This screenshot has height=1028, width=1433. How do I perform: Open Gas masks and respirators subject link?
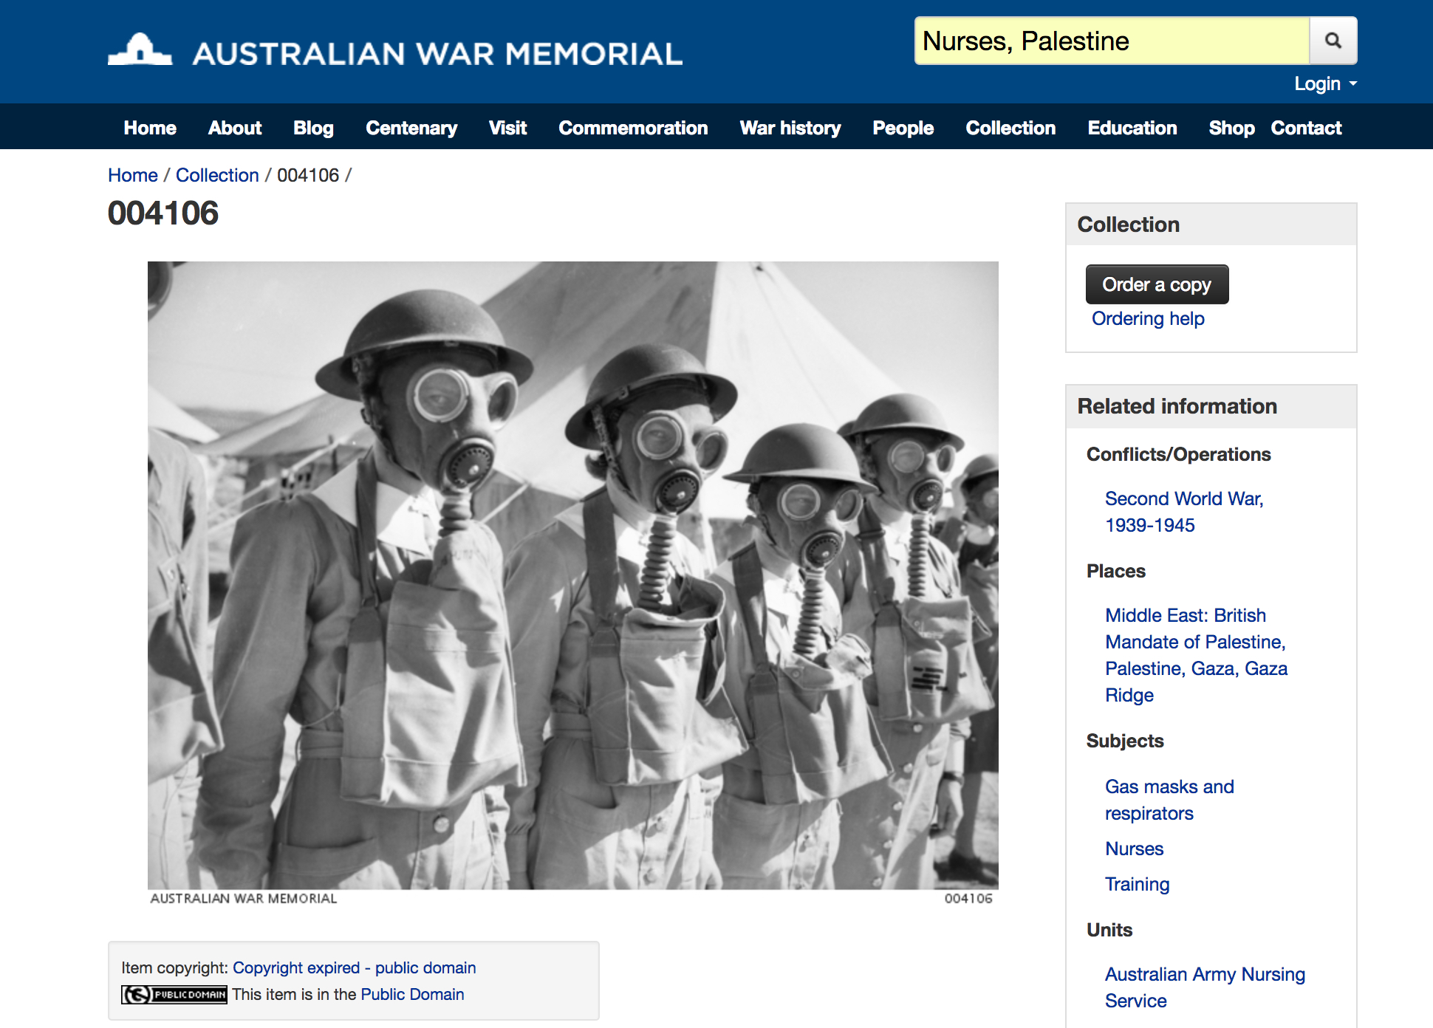(1169, 800)
